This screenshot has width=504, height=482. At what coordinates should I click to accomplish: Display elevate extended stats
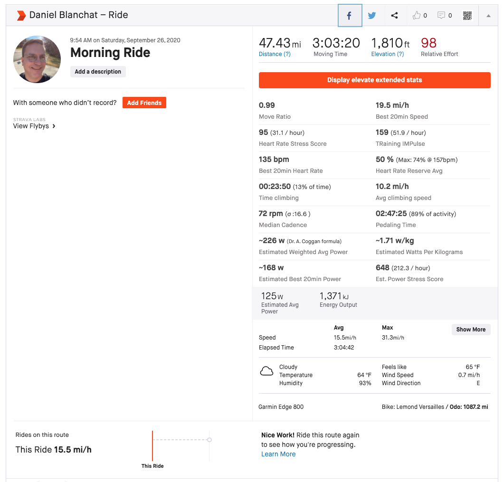click(x=374, y=80)
